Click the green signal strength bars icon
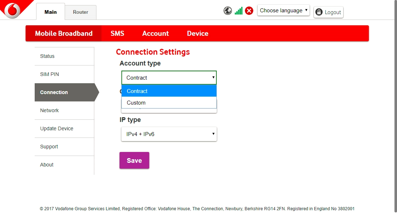397x220 pixels. point(238,10)
